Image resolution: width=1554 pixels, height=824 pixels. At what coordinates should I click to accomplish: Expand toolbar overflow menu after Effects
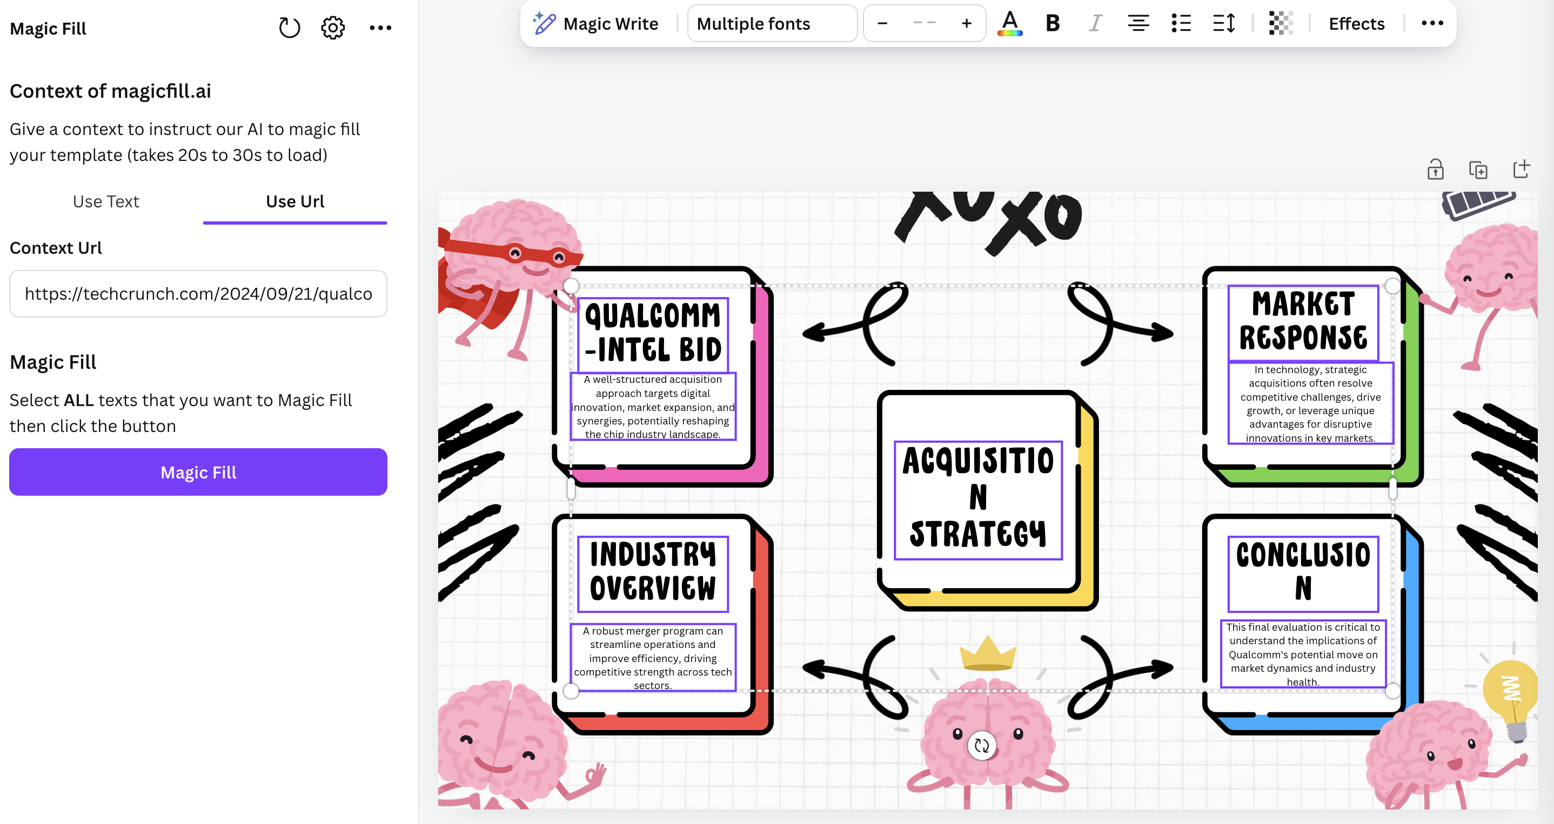(1431, 24)
